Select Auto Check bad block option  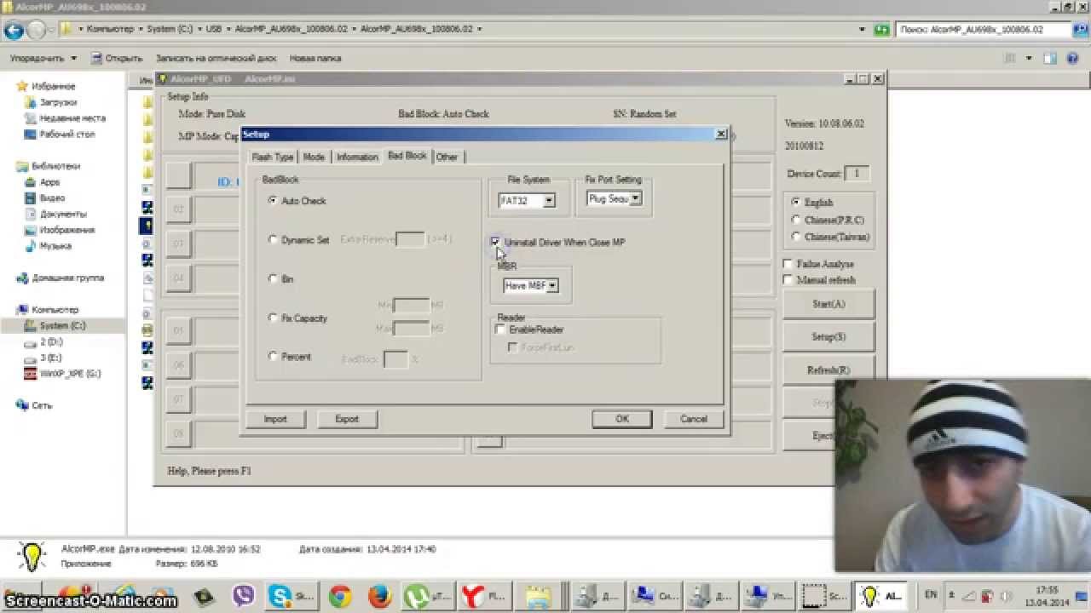click(273, 201)
